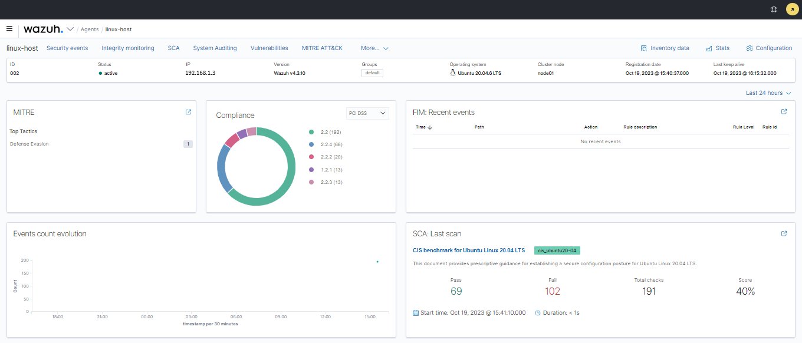Click the Defense Evasion count badge

coord(188,144)
